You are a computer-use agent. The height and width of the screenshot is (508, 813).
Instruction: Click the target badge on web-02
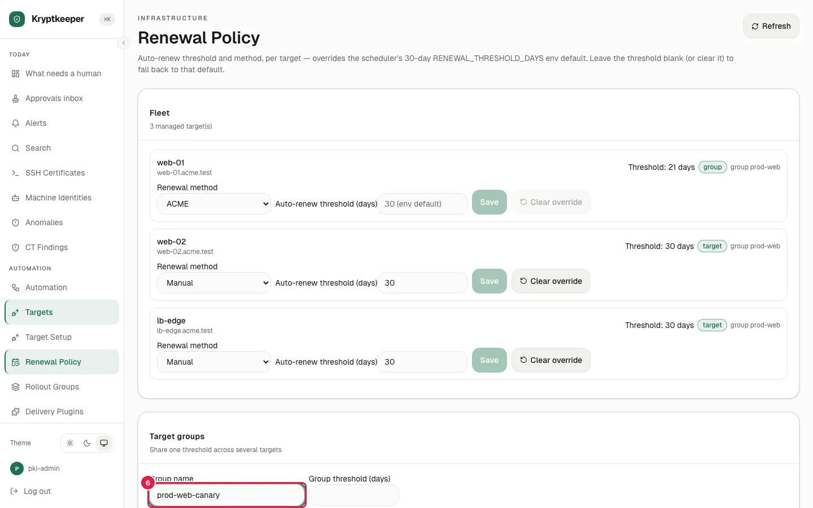712,246
